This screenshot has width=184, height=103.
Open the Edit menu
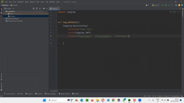coord(10,2)
